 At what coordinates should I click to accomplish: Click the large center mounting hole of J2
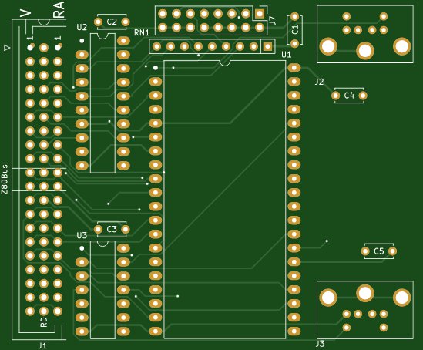click(365, 50)
